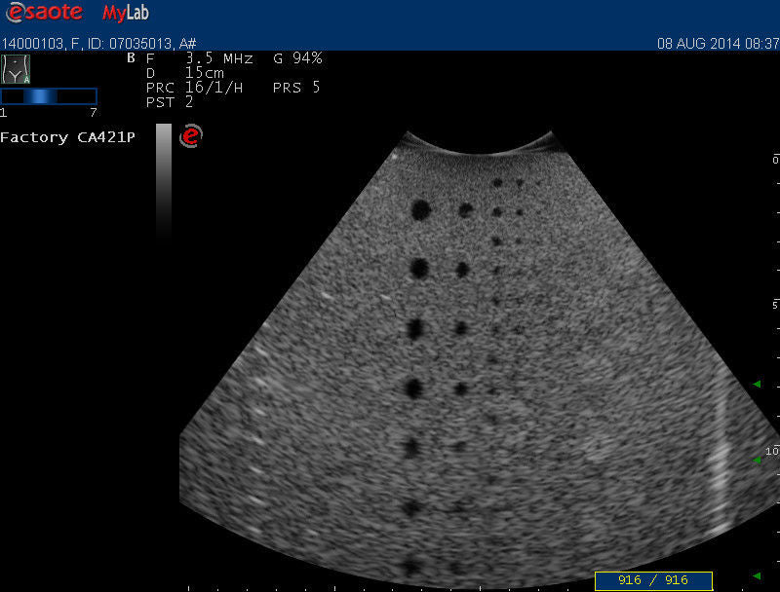
Task: Click the PST 2 post-processing value
Action: click(169, 101)
